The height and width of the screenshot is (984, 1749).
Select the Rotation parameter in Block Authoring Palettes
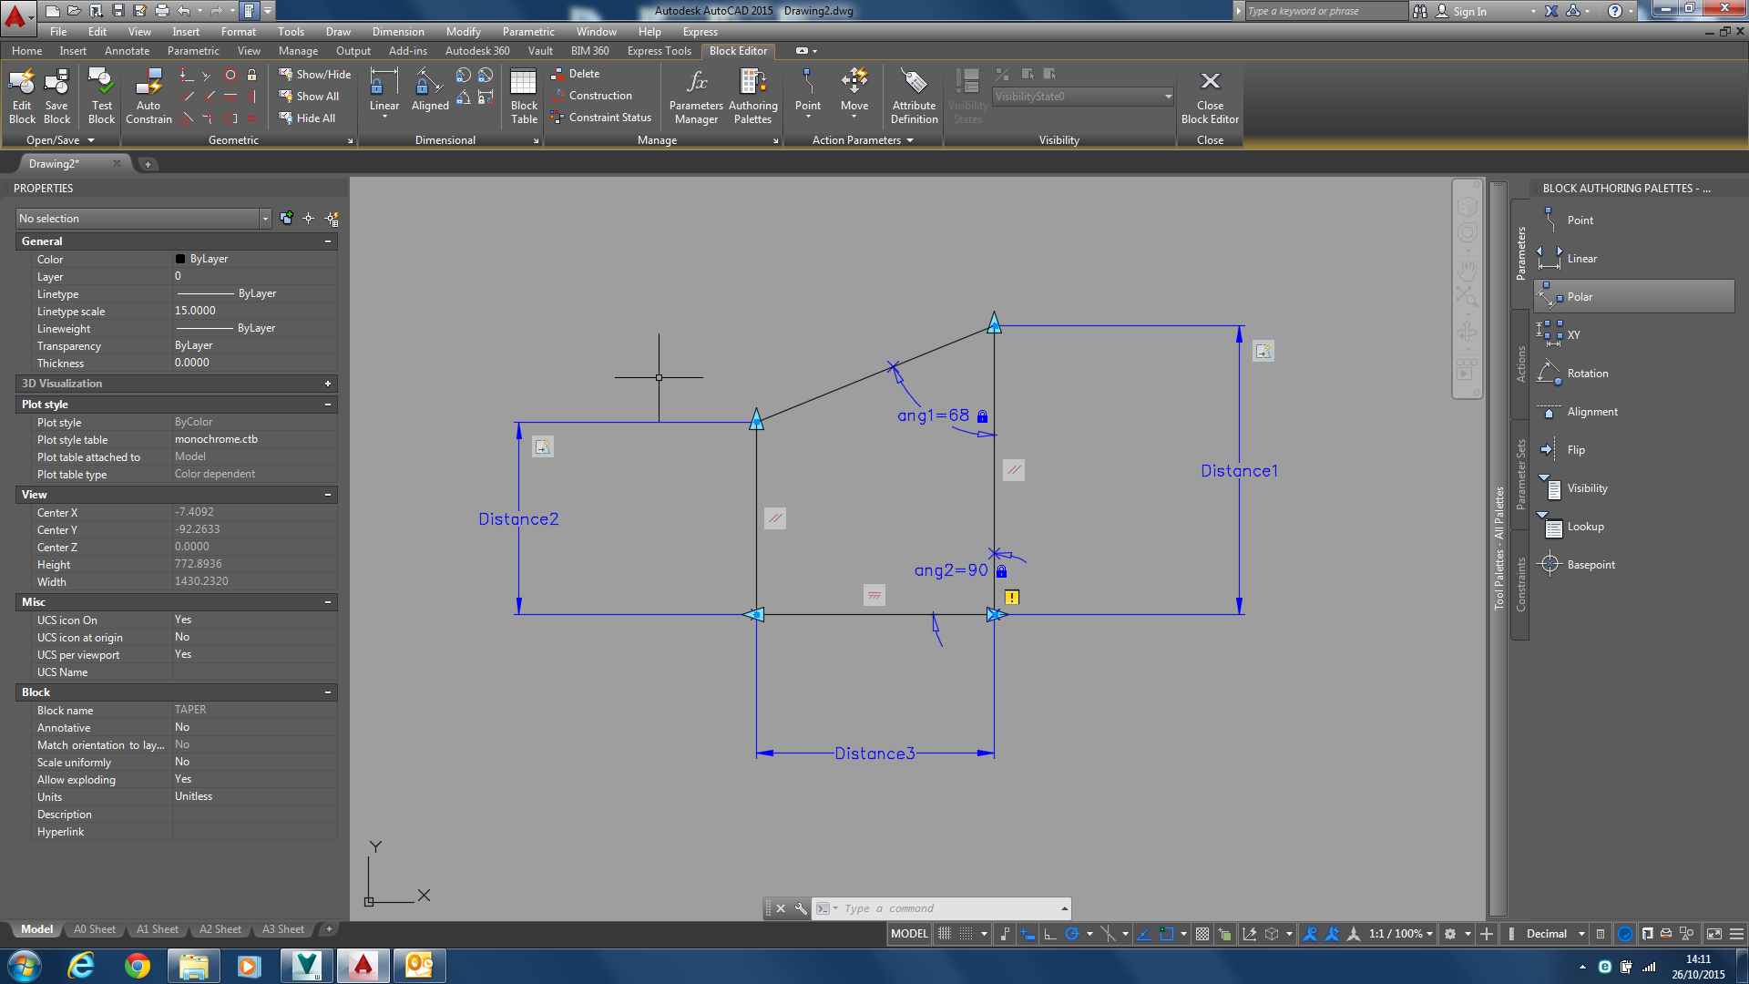[x=1587, y=373]
